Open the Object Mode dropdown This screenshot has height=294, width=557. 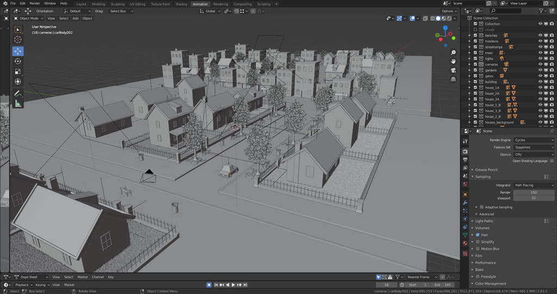click(x=29, y=18)
